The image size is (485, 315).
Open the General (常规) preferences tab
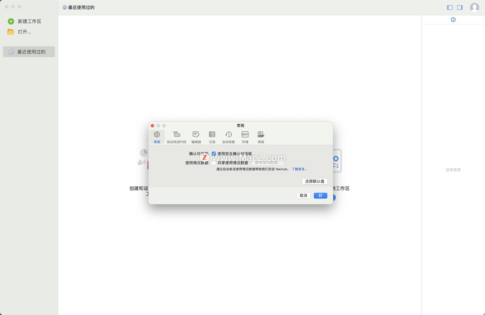[157, 137]
